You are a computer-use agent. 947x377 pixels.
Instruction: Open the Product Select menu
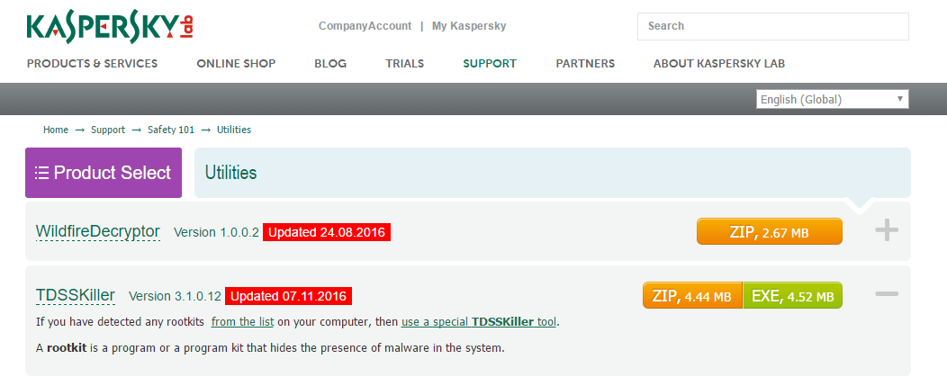tap(104, 173)
